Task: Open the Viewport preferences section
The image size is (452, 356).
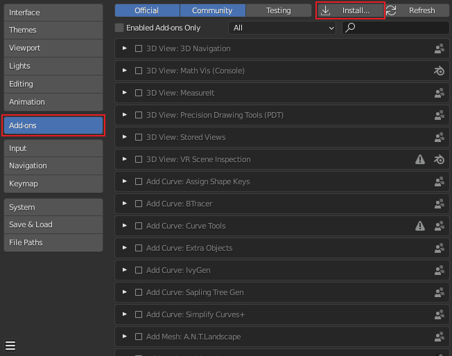Action: 53,48
